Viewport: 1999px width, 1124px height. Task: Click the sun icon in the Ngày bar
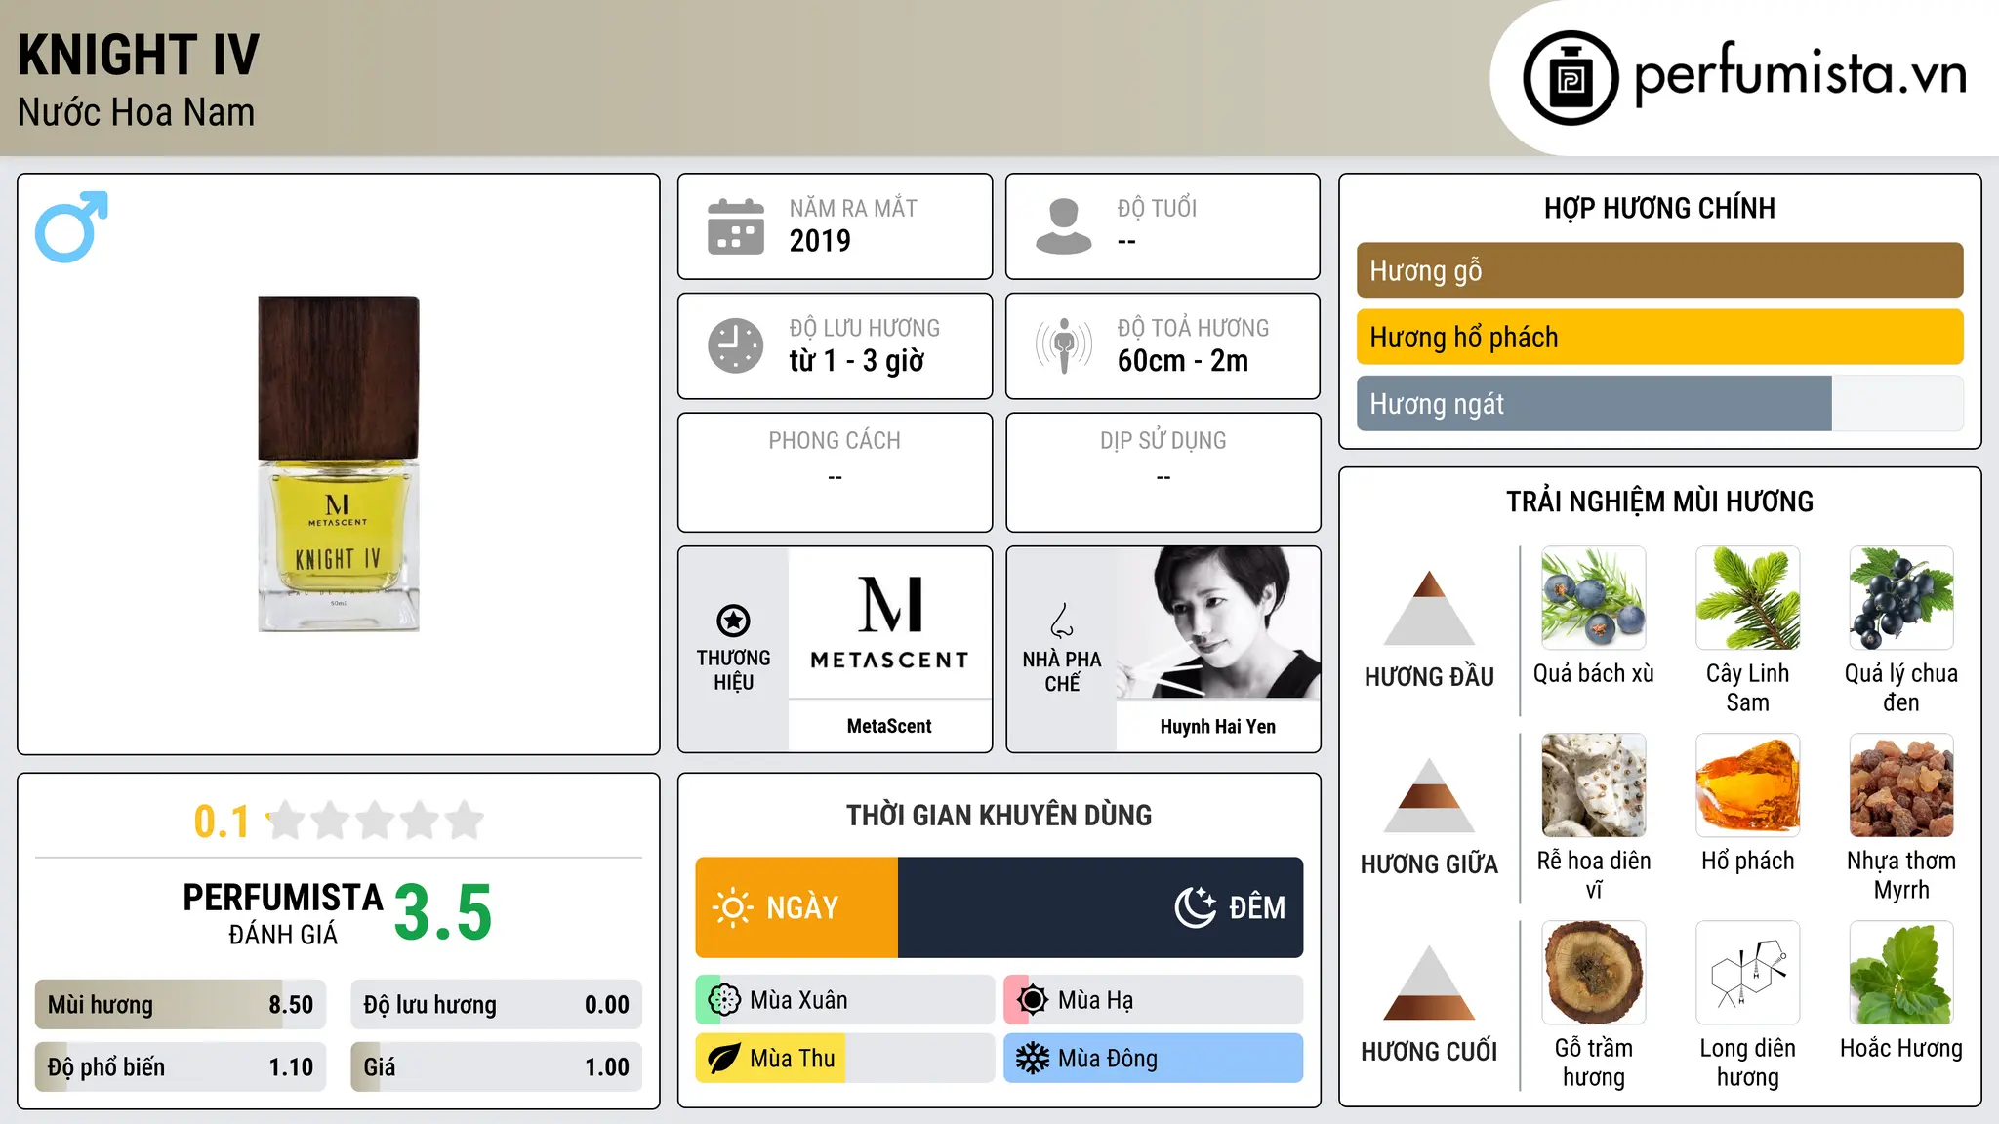[732, 907]
